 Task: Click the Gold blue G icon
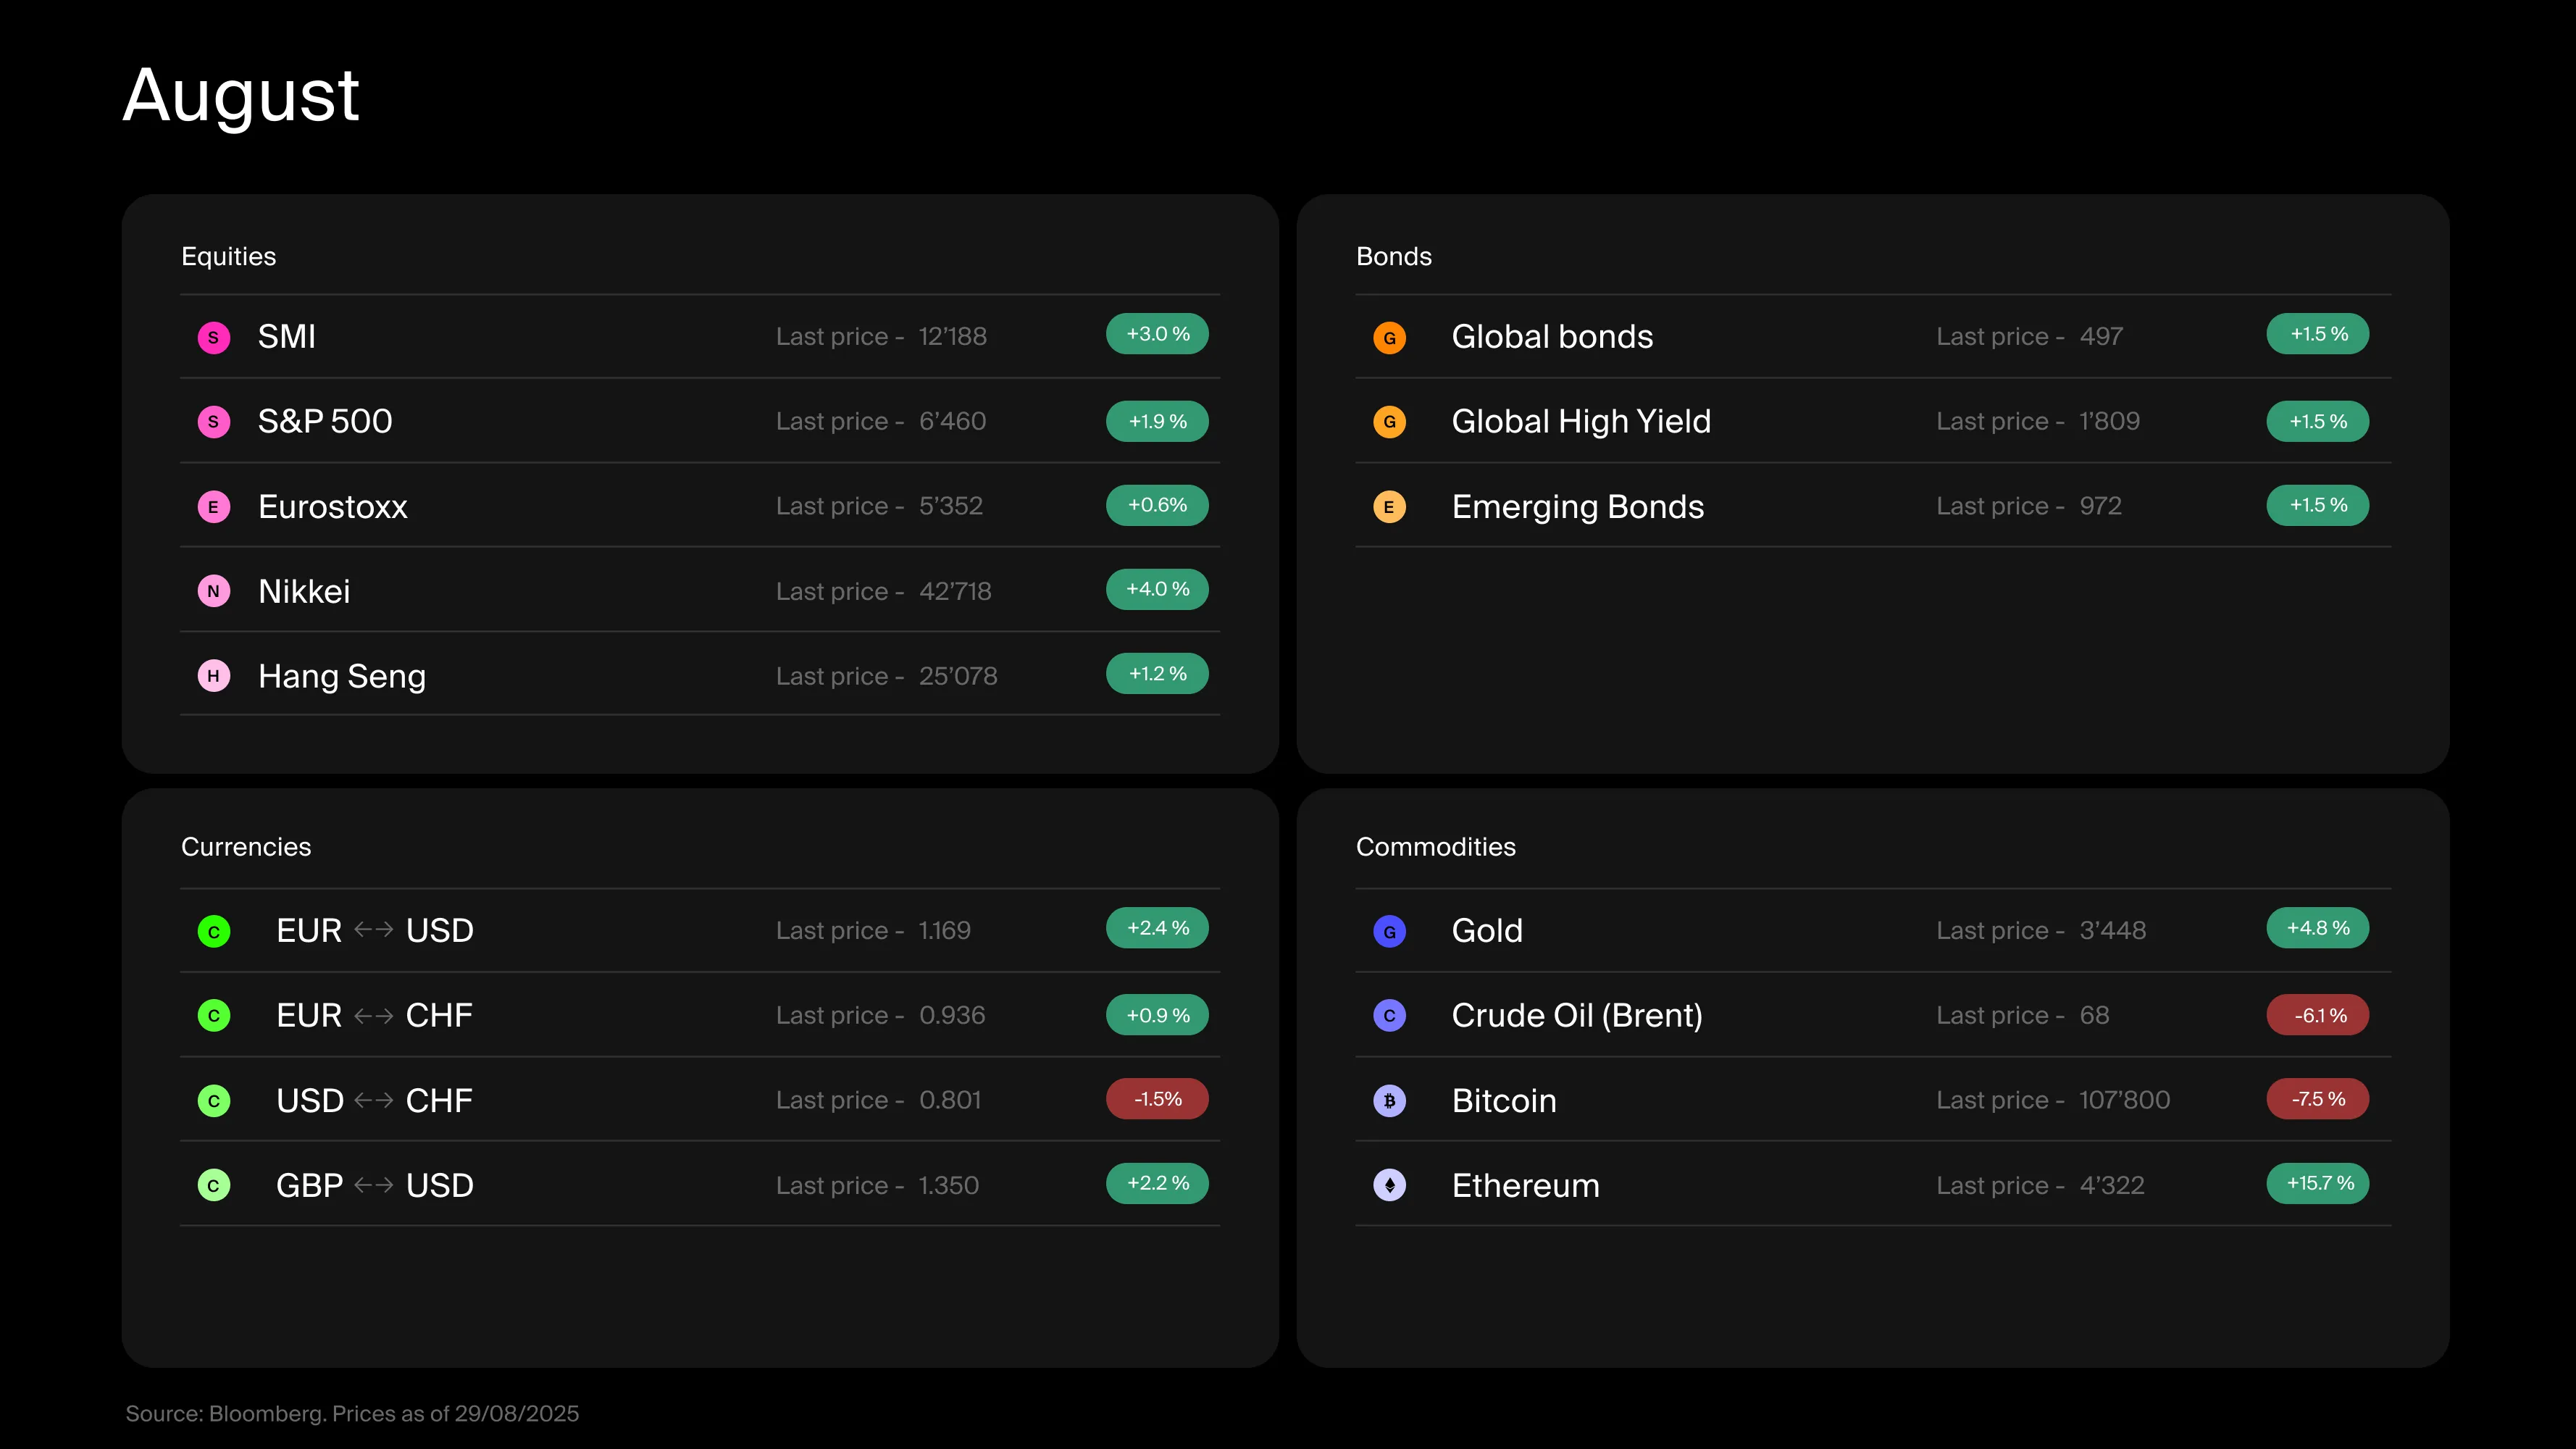(x=1389, y=931)
